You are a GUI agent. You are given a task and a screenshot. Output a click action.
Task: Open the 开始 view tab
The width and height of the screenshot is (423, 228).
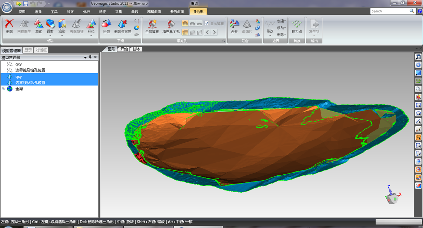coord(124,49)
